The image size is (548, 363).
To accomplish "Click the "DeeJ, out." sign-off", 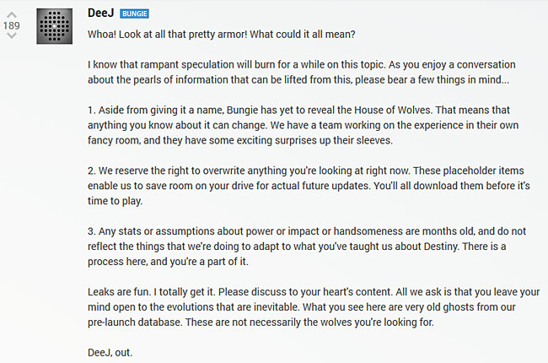I will [110, 352].
